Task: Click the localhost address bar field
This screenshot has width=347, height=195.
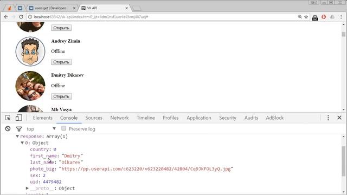Action: (164, 17)
